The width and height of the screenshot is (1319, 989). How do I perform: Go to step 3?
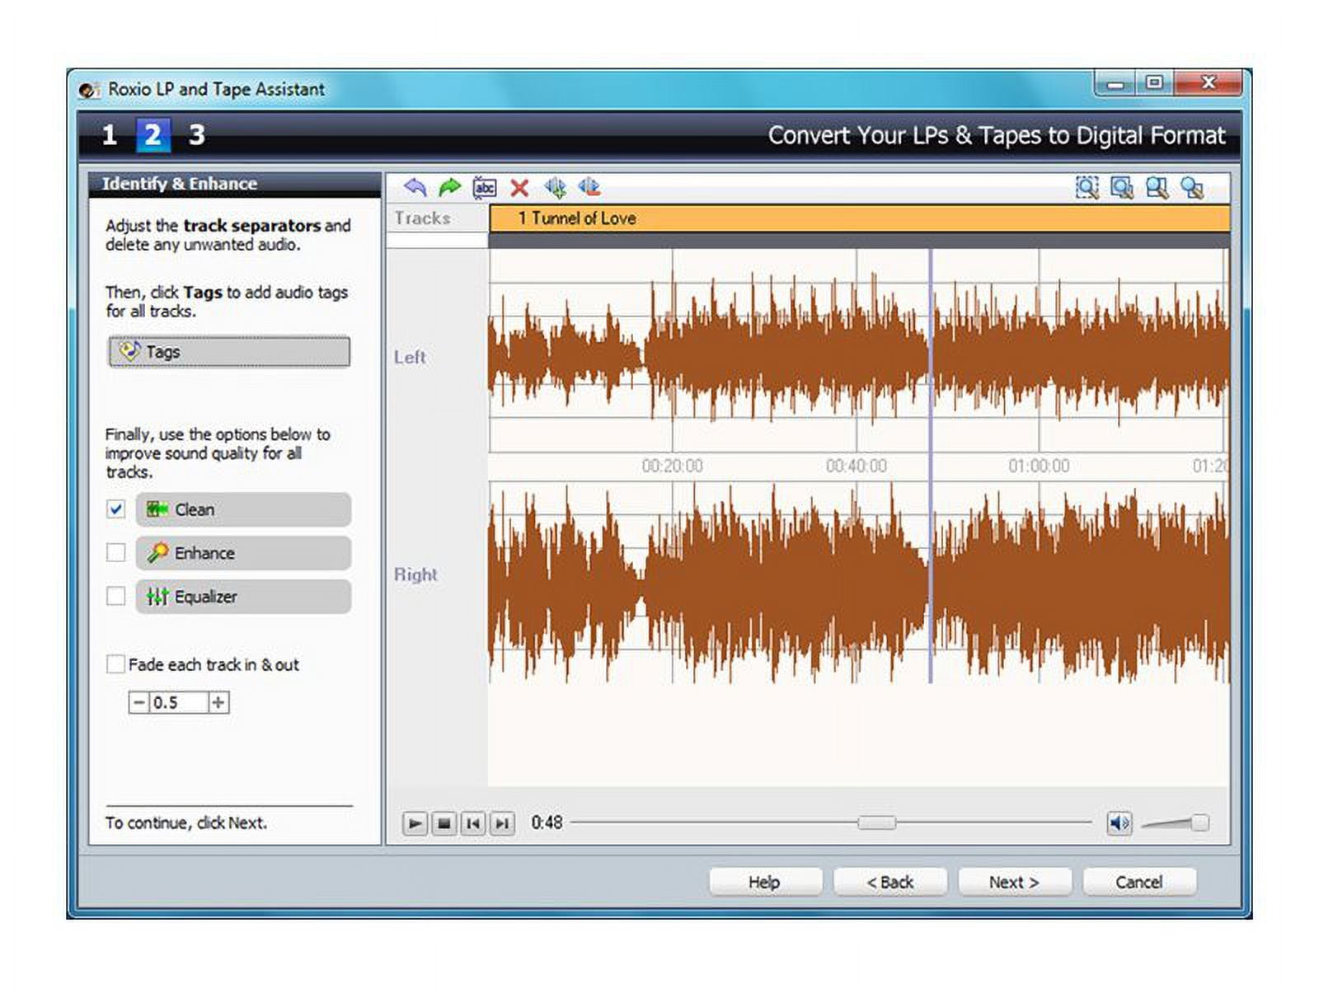(x=196, y=135)
